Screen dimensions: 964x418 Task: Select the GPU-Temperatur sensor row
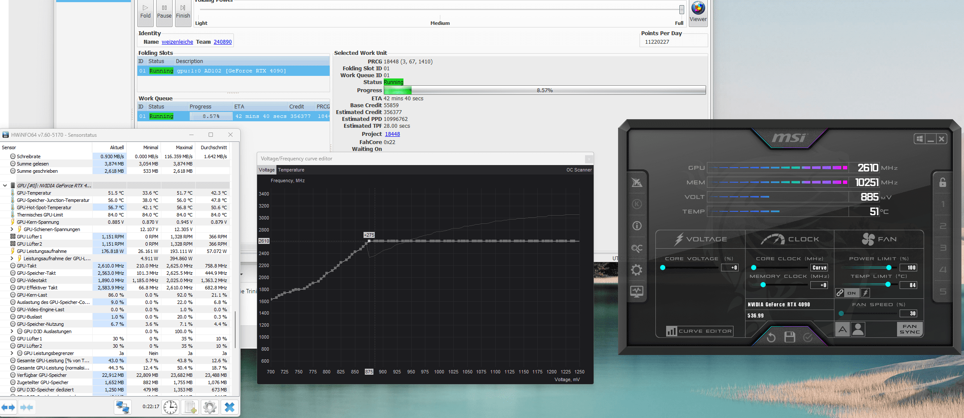115,193
